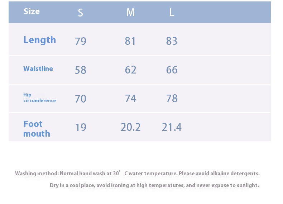
Task: Select the L size column header
Action: [172, 13]
